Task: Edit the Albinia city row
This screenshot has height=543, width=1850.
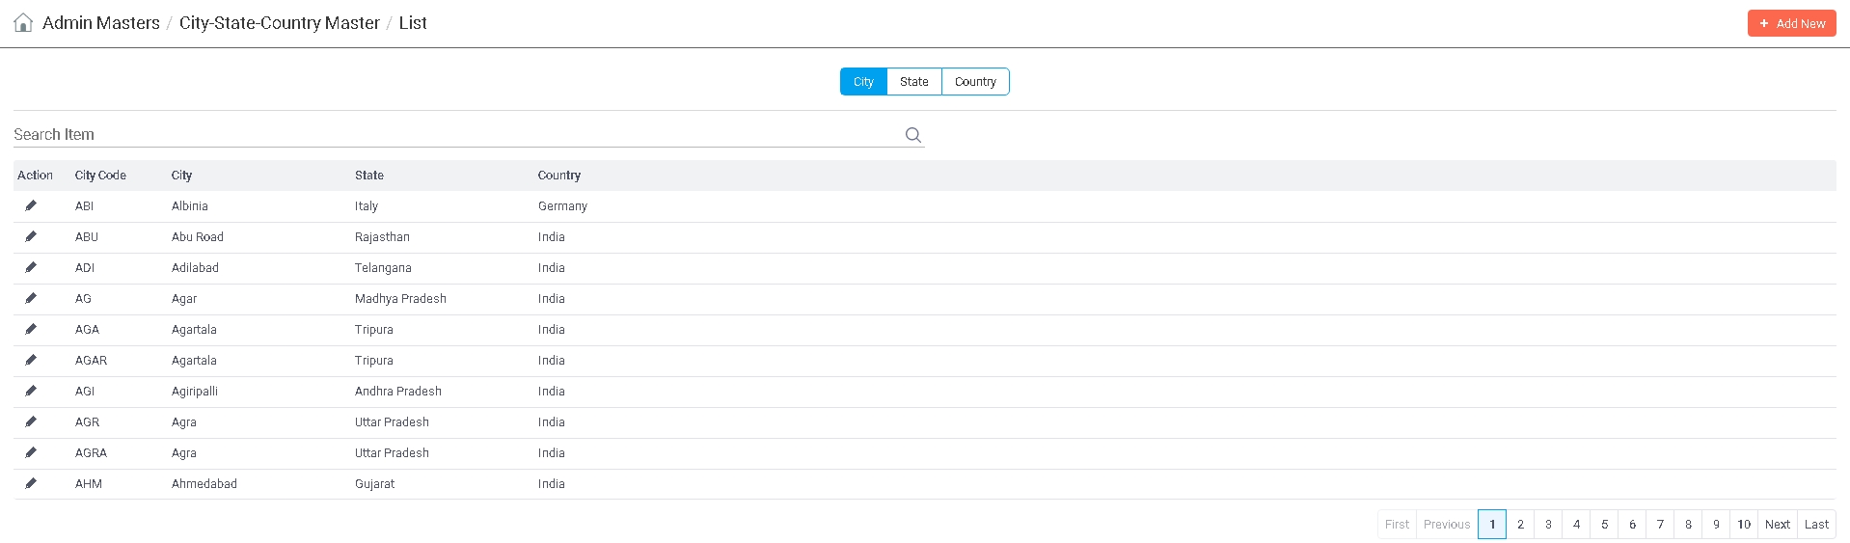Action: tap(31, 205)
